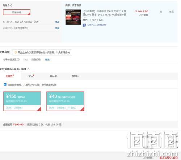Click the price ¥3649.00 of the product
181x160 pixels.
142,11
